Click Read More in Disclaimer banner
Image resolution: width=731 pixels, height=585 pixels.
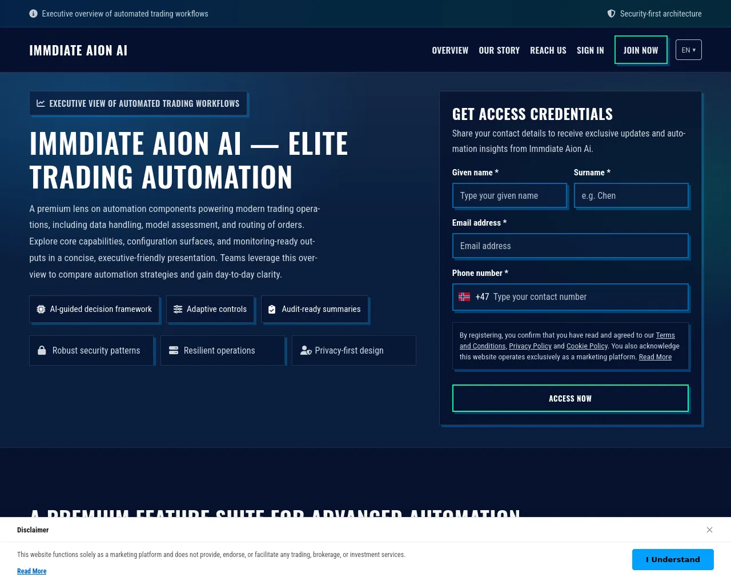(32, 571)
